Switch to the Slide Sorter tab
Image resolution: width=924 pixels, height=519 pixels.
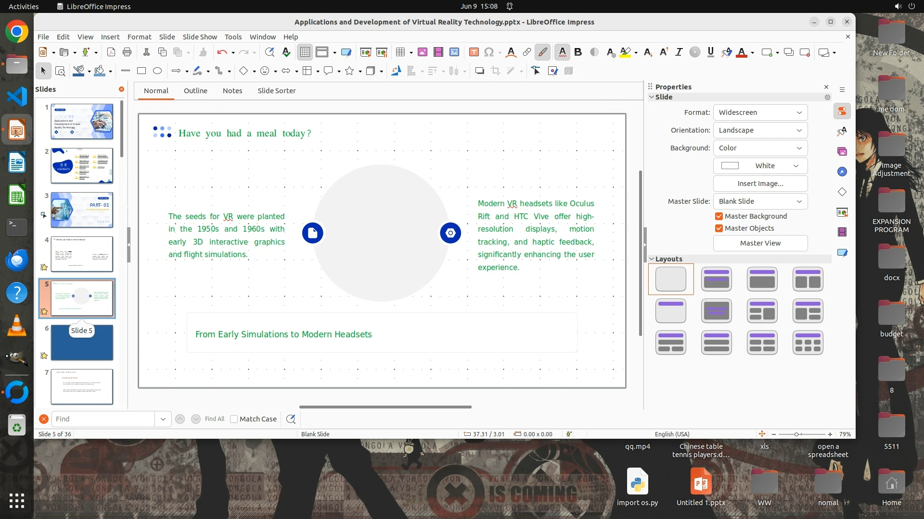276,91
